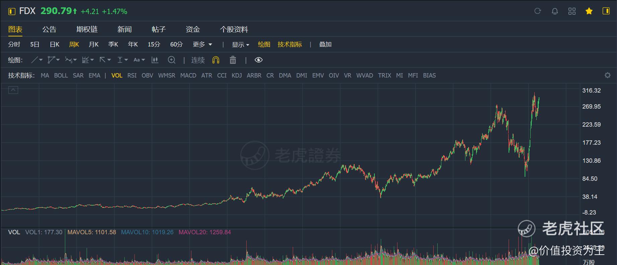This screenshot has height=265, width=617.
Task: Enable the TRIX indicator
Action: 384,76
